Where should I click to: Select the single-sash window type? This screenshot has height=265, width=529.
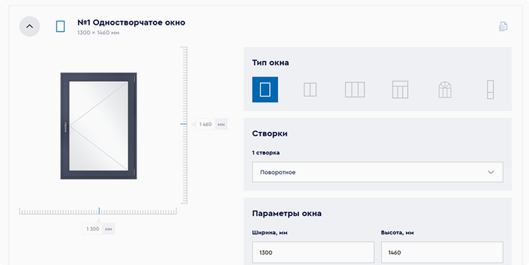click(265, 90)
